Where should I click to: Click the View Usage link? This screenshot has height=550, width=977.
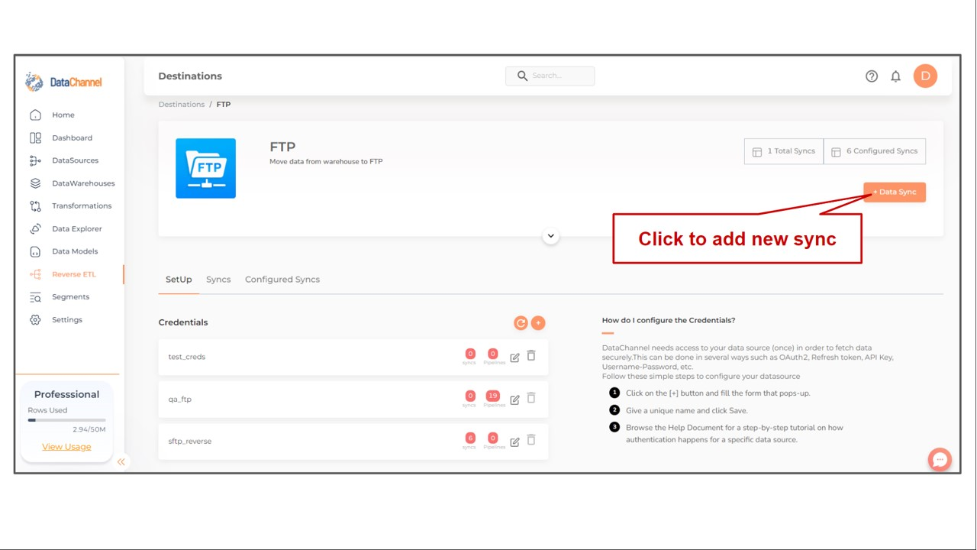[66, 447]
